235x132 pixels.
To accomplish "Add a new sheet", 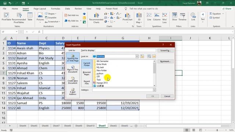I will click(x=136, y=126).
